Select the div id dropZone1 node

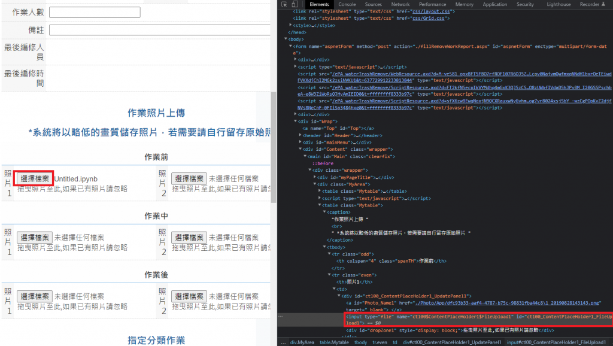(450, 330)
